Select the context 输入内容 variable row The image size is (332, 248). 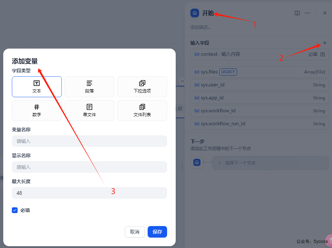pyautogui.click(x=259, y=54)
